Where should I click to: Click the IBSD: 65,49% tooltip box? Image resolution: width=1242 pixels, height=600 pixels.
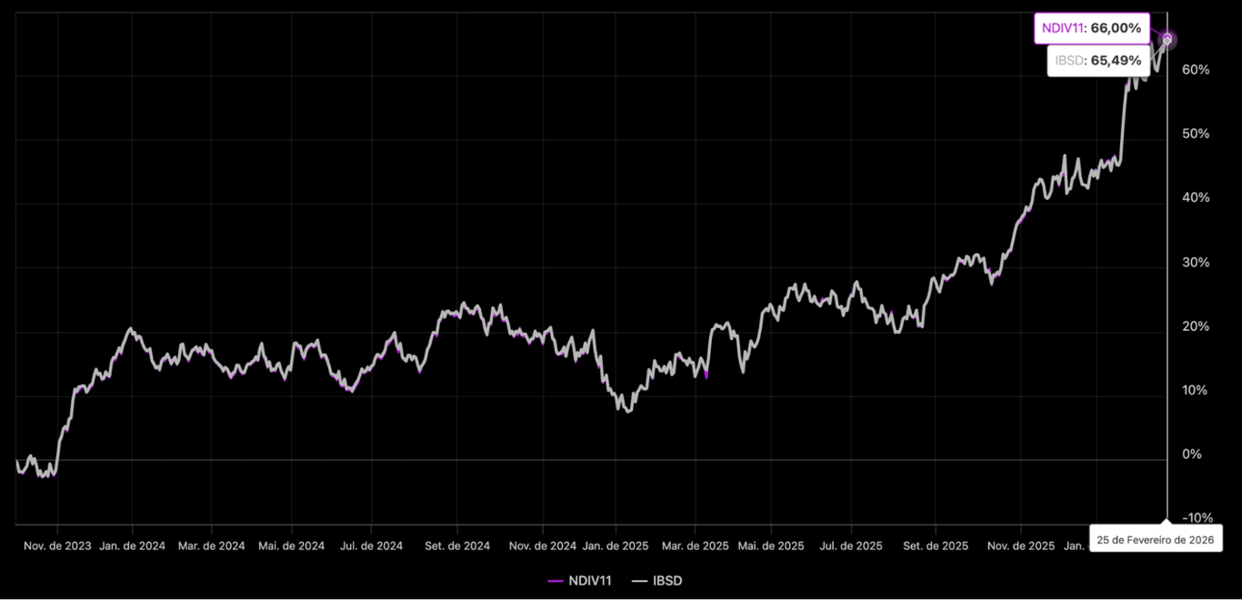coord(1097,60)
